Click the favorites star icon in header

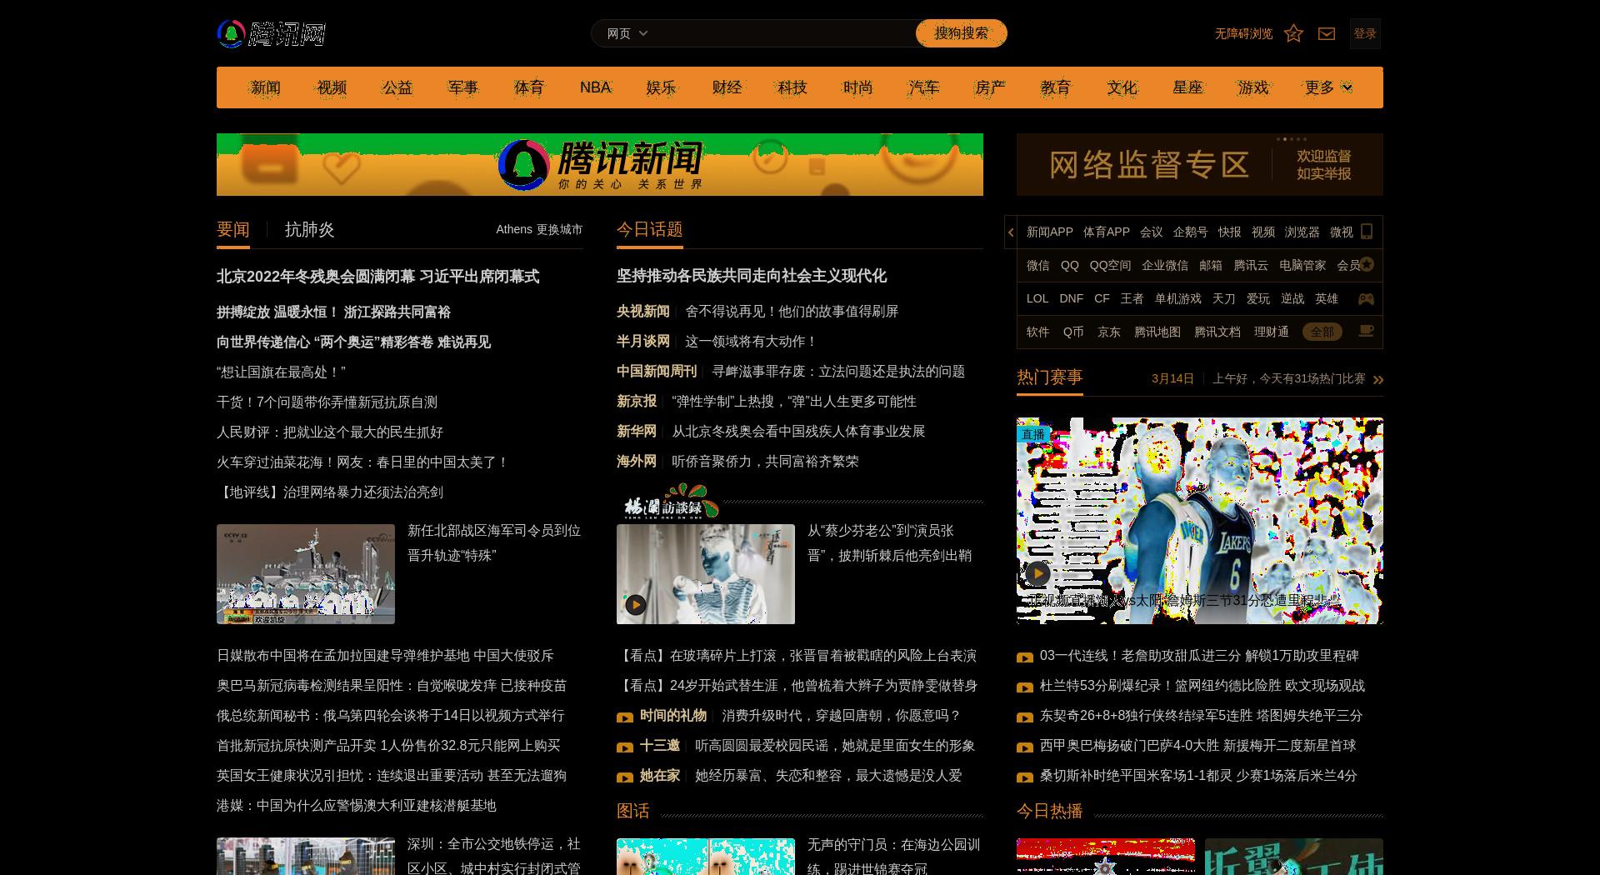click(1293, 33)
